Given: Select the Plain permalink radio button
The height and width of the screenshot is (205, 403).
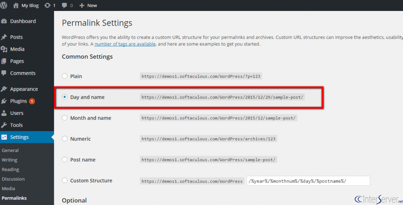Looking at the screenshot, I should coord(65,76).
